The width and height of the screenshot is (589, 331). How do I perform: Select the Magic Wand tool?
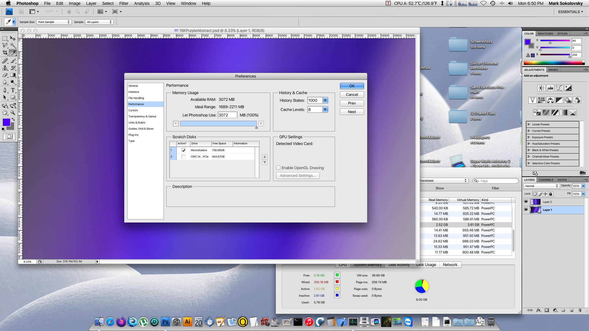coord(13,45)
